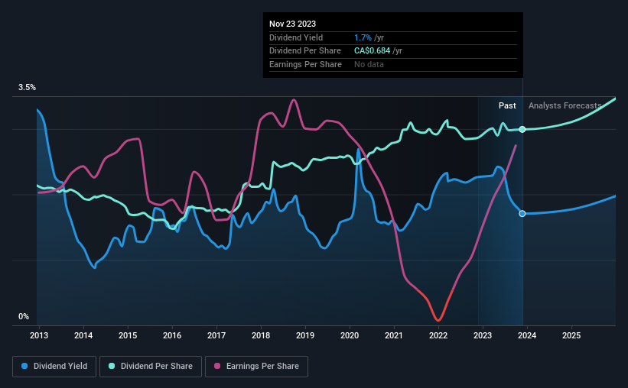628x388 pixels.
Task: Click the teal dot in Dividend Per Share legend
Action: (x=112, y=366)
